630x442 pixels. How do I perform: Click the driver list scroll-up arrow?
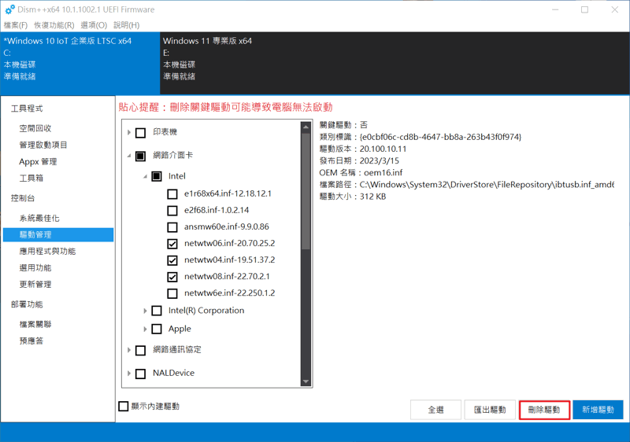[306, 127]
